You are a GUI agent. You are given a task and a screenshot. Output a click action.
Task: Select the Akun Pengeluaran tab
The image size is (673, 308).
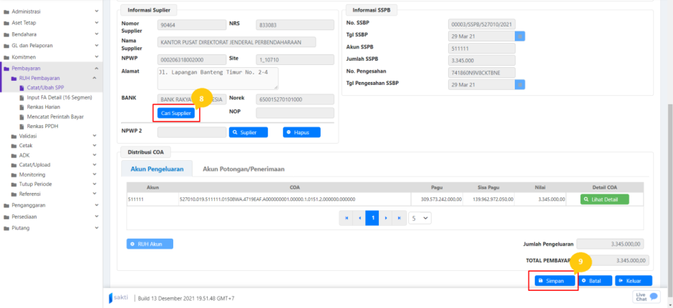pos(157,169)
